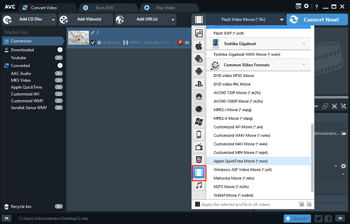The width and height of the screenshot is (350, 224).
Task: Select AAC Audio in Converted list
Action: 21,73
